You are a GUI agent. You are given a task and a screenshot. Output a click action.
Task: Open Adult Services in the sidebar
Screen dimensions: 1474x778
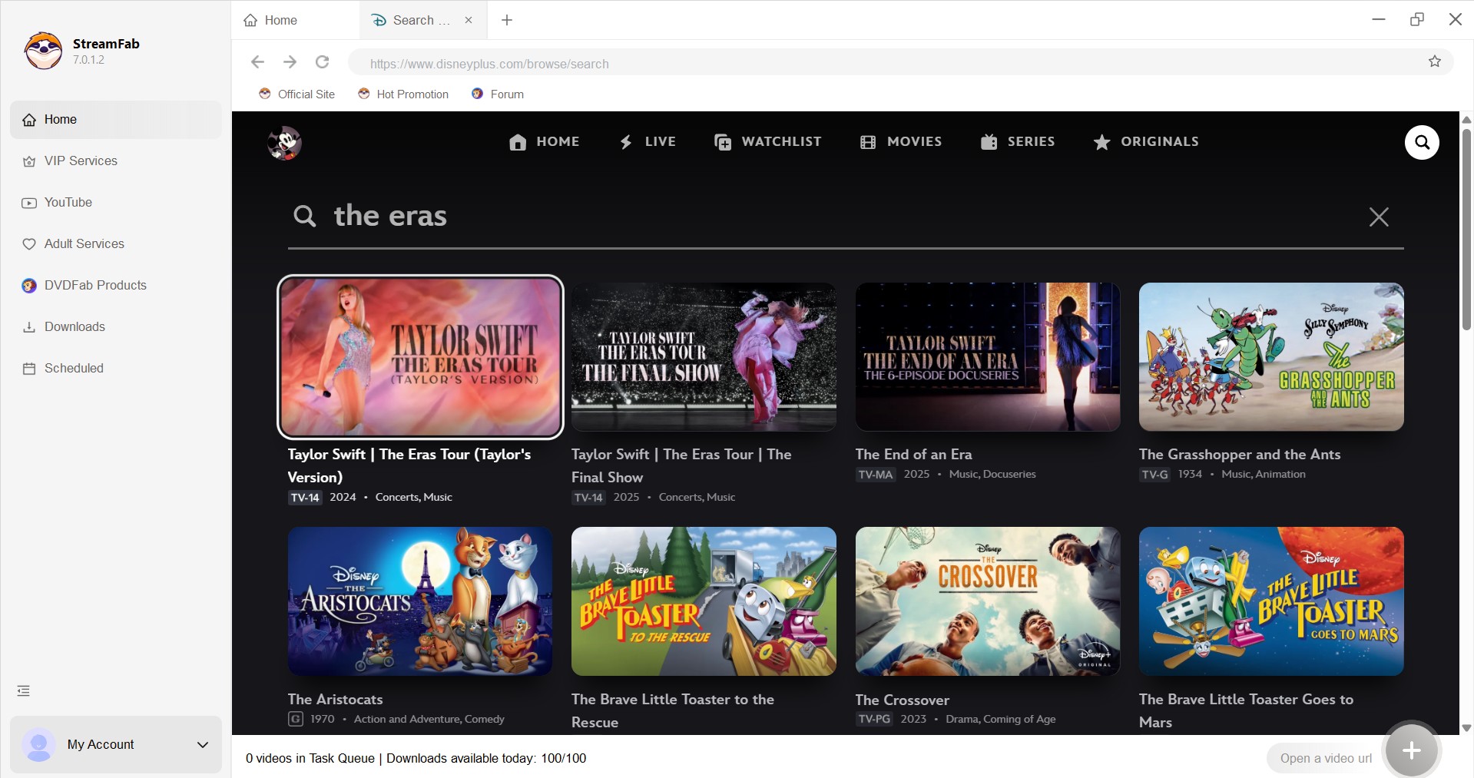point(84,243)
